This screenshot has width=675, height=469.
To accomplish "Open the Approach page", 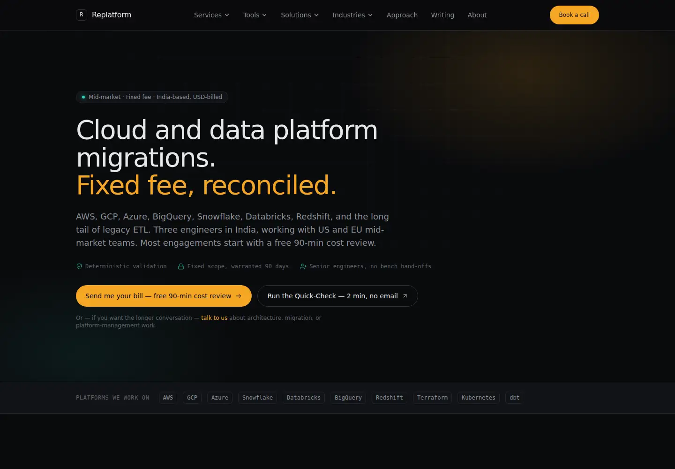I will pyautogui.click(x=402, y=15).
